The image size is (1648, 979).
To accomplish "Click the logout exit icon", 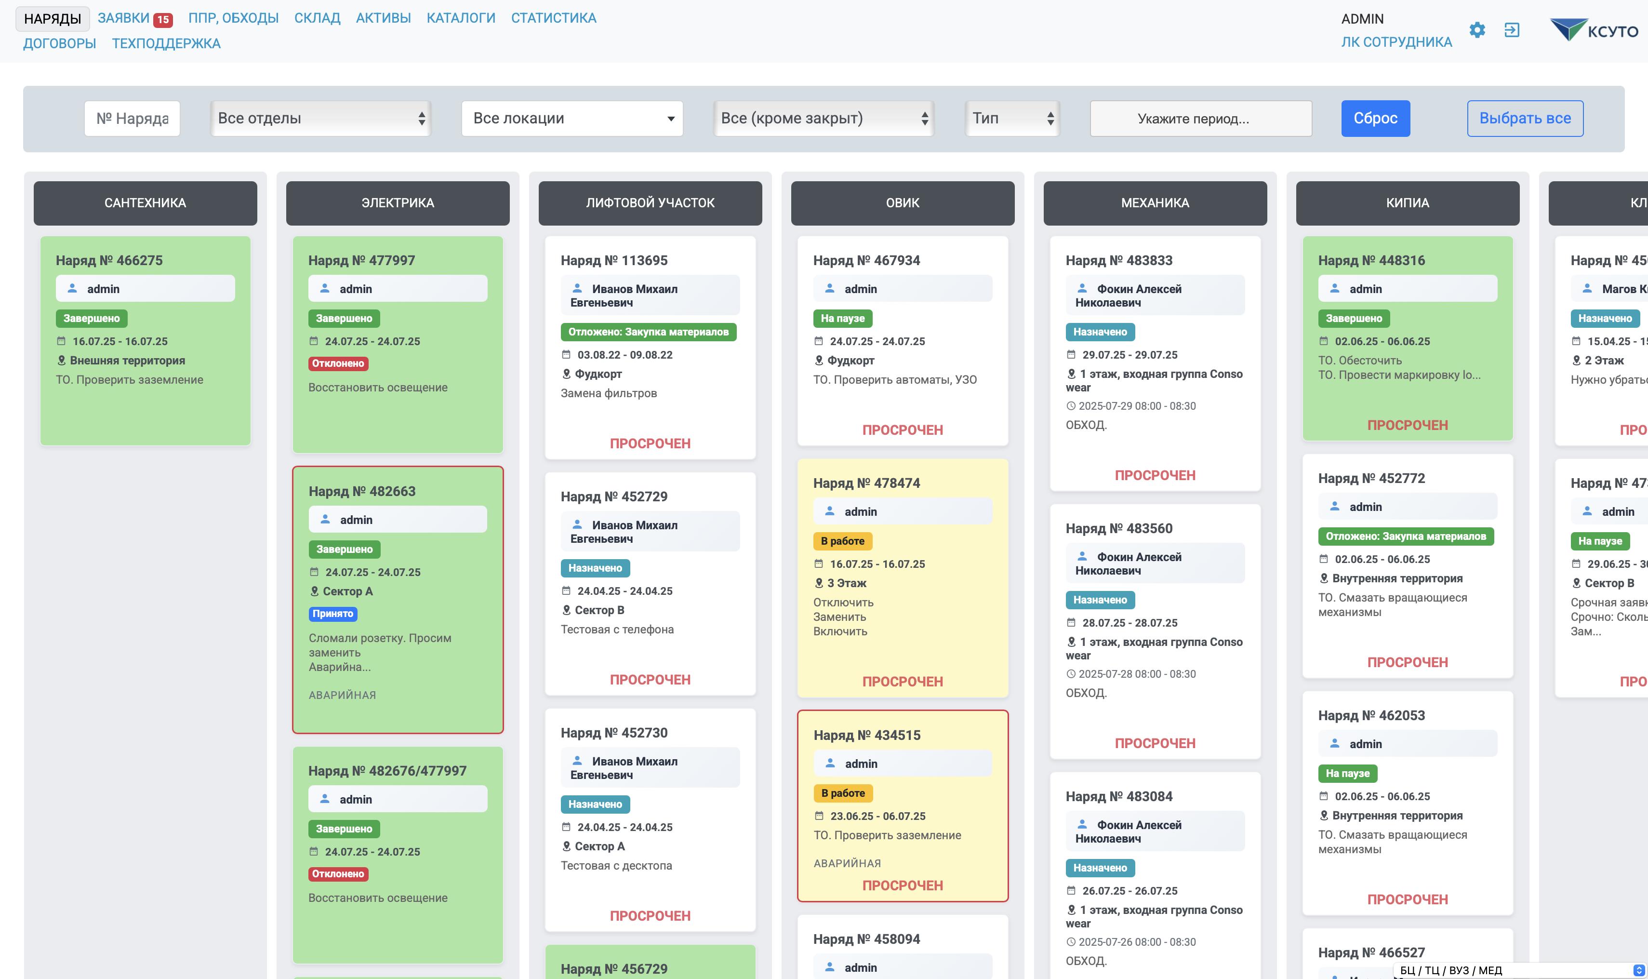I will [x=1512, y=30].
